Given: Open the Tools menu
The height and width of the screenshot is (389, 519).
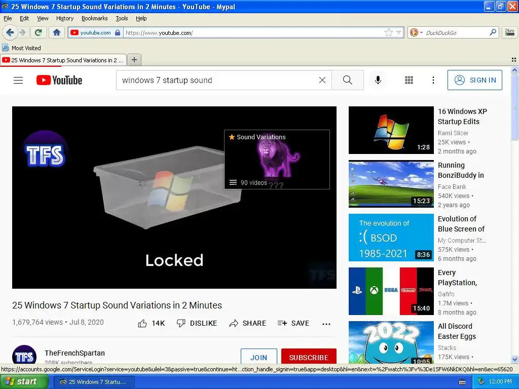Looking at the screenshot, I should (x=122, y=18).
